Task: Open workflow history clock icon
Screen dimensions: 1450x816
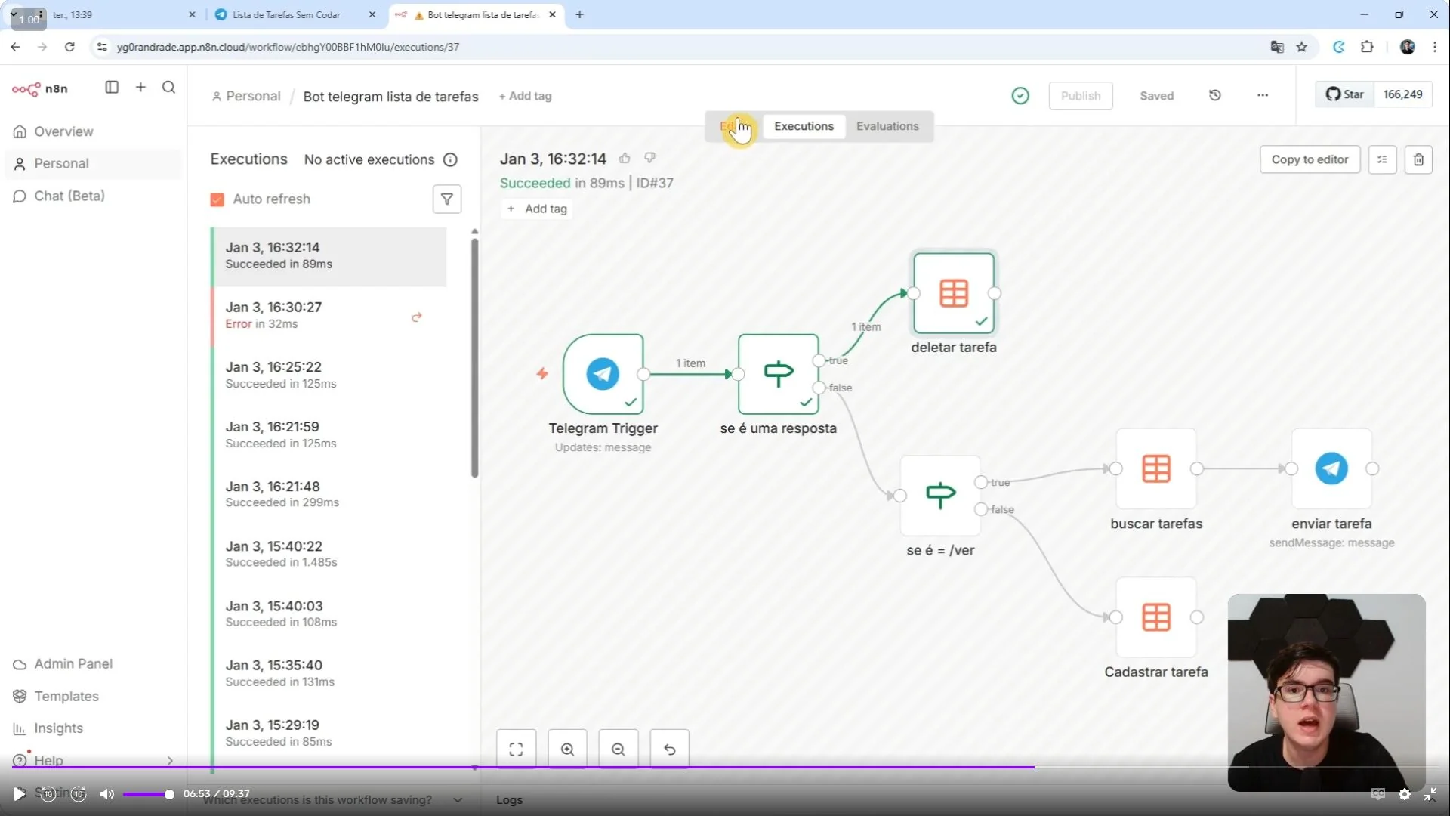Action: [1214, 95]
